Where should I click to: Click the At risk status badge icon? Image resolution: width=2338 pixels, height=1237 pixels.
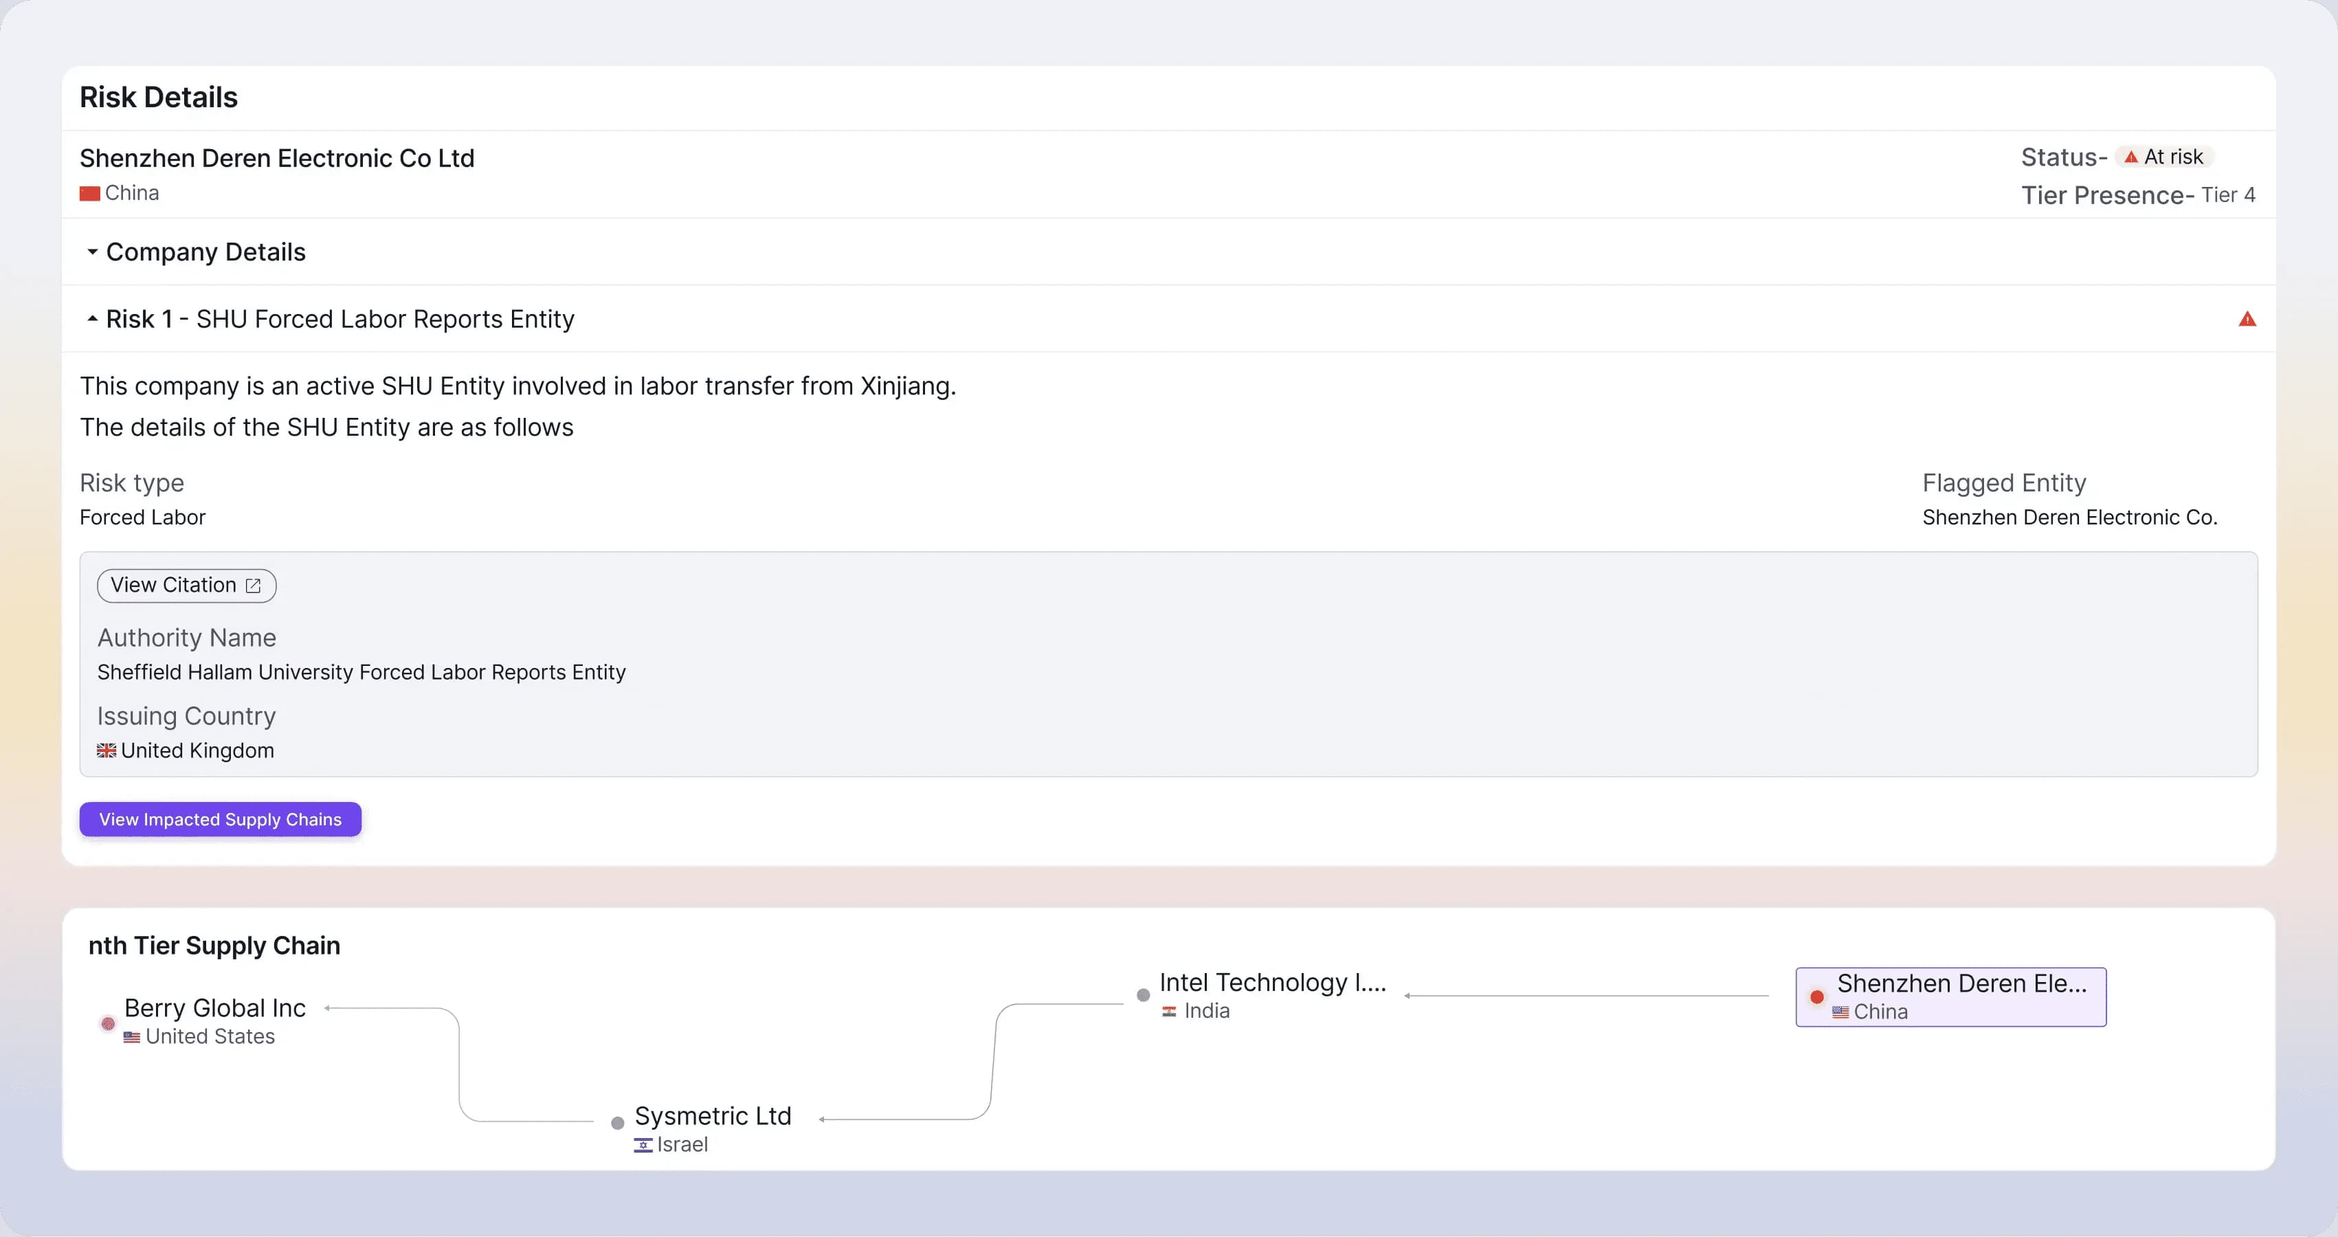(2131, 157)
